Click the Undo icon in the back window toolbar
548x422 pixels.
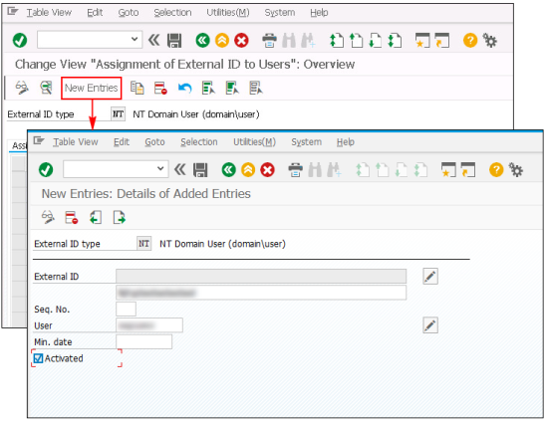185,88
